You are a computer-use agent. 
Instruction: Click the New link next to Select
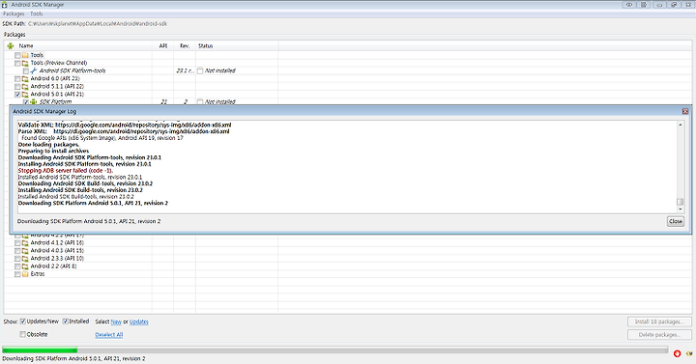pos(116,322)
